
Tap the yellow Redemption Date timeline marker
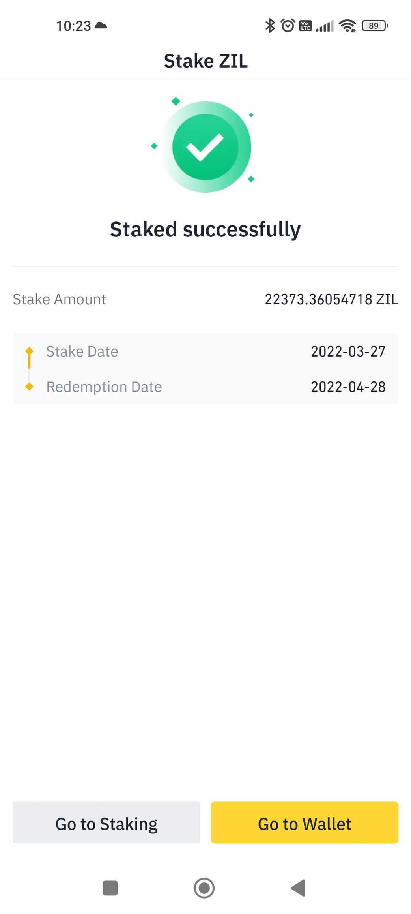tap(29, 387)
